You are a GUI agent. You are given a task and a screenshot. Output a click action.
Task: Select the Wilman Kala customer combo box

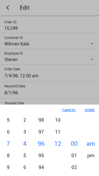[50, 41]
